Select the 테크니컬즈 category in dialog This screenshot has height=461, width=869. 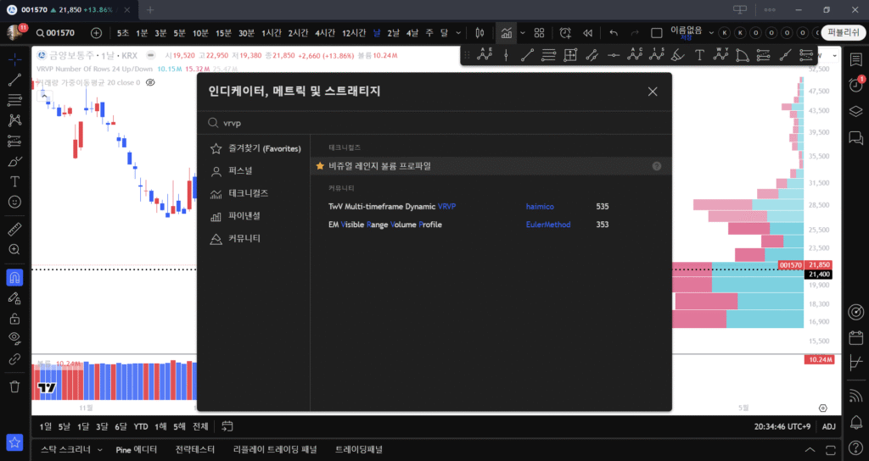pos(248,193)
